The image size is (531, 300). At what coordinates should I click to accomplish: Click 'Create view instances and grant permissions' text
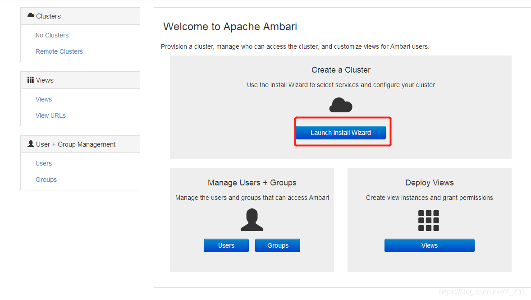(430, 198)
